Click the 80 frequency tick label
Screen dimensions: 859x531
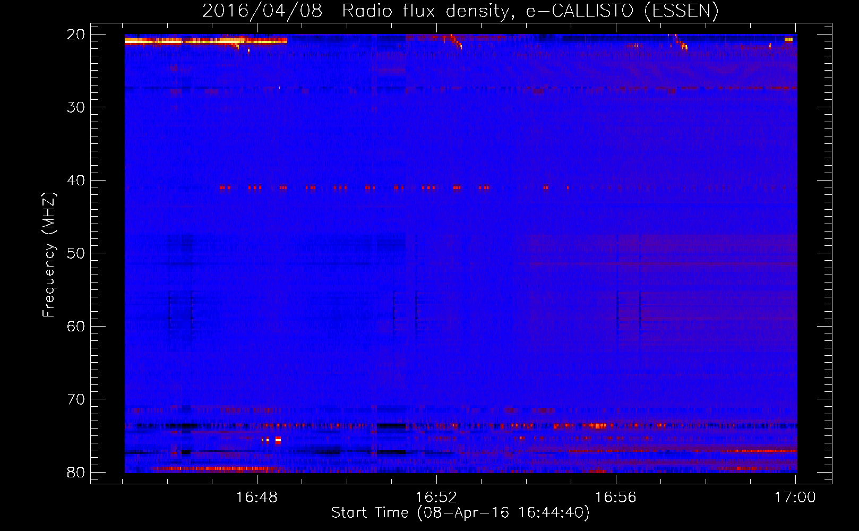pyautogui.click(x=76, y=473)
